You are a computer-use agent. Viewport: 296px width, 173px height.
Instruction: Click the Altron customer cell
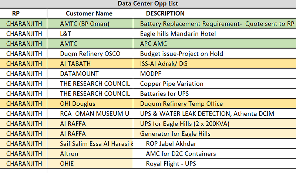click(69, 153)
